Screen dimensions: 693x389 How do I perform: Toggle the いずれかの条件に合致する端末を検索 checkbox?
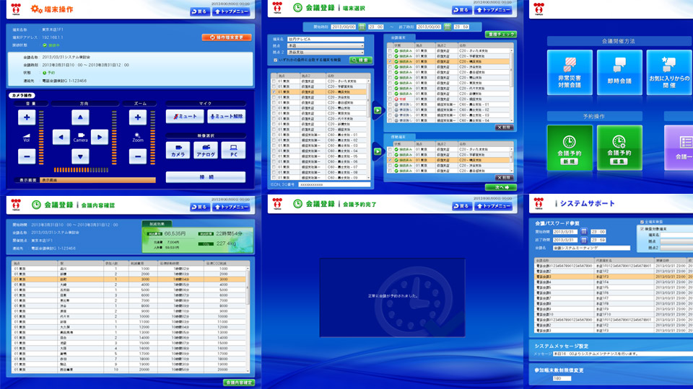(274, 61)
